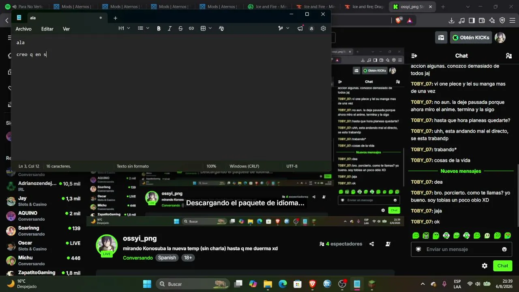Open the ossyi_png streamer avatar
This screenshot has width=519, height=292.
[x=107, y=245]
